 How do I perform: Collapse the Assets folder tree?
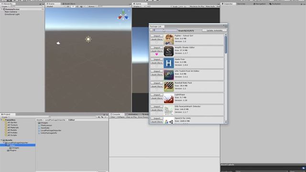click(x=2, y=140)
